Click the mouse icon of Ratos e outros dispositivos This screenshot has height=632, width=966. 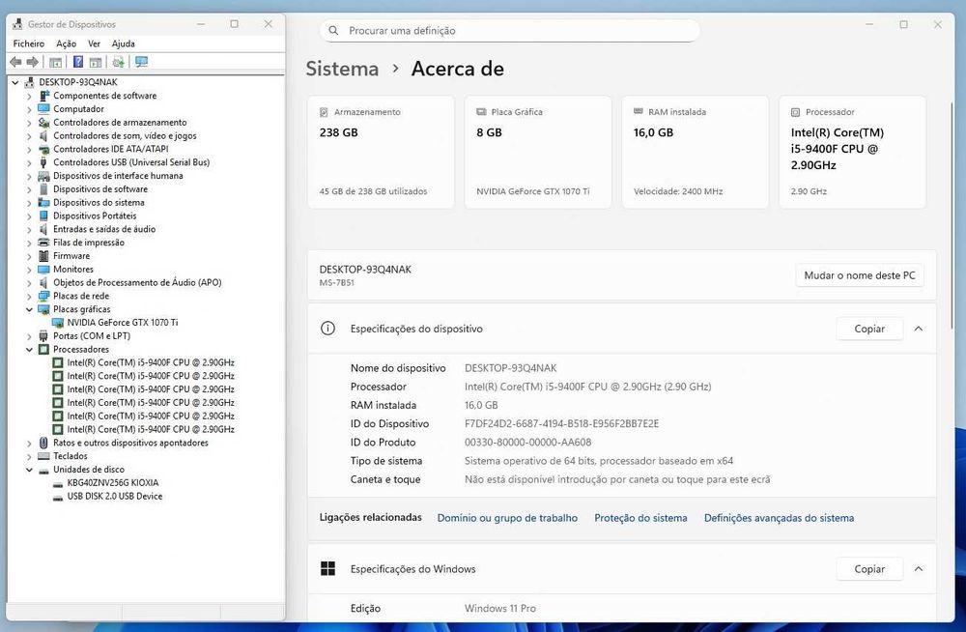click(x=43, y=443)
